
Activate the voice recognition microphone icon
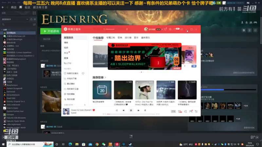pos(127,29)
